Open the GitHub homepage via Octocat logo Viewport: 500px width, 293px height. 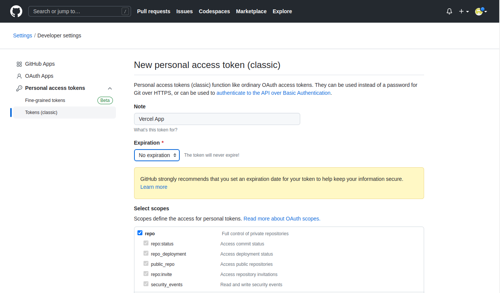16,11
